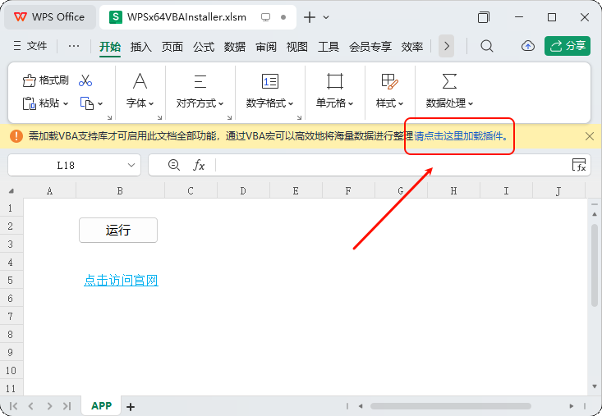Select the APP sheet tab
The image size is (602, 416).
[x=102, y=405]
